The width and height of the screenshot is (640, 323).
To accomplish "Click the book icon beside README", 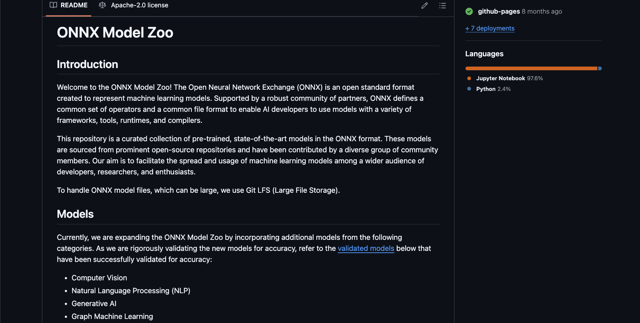I will [53, 5].
